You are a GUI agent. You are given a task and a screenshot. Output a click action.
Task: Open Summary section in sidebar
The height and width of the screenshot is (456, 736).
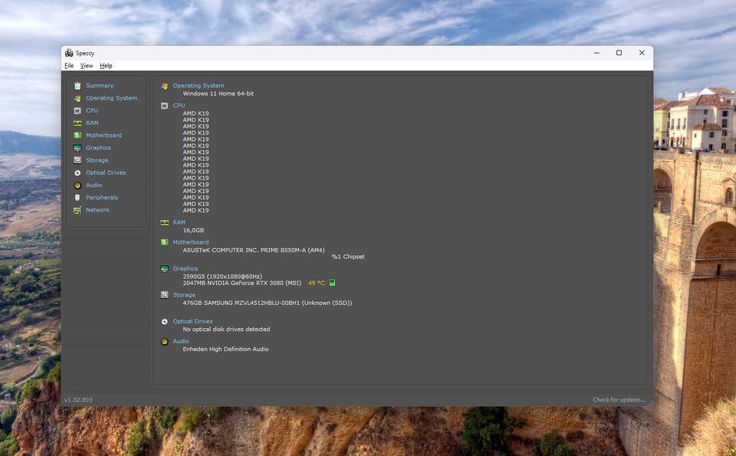click(x=100, y=86)
